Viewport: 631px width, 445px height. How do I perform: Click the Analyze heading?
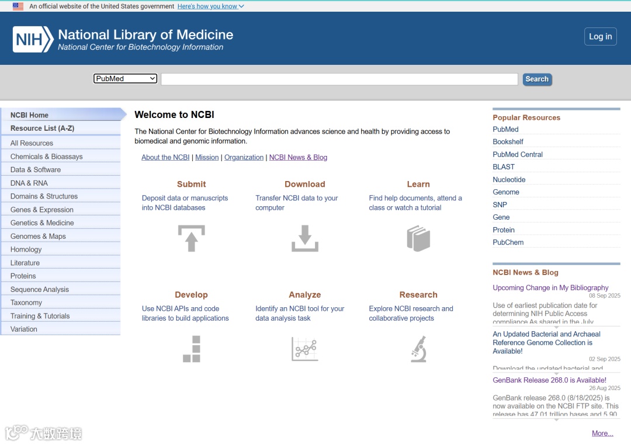click(x=305, y=295)
